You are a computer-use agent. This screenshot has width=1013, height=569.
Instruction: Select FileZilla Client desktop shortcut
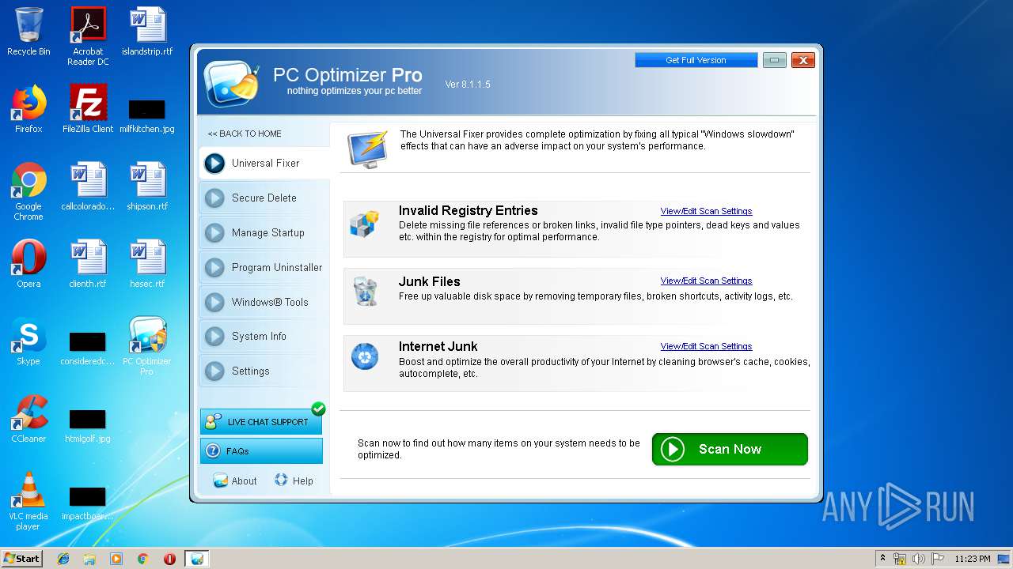coord(88,109)
